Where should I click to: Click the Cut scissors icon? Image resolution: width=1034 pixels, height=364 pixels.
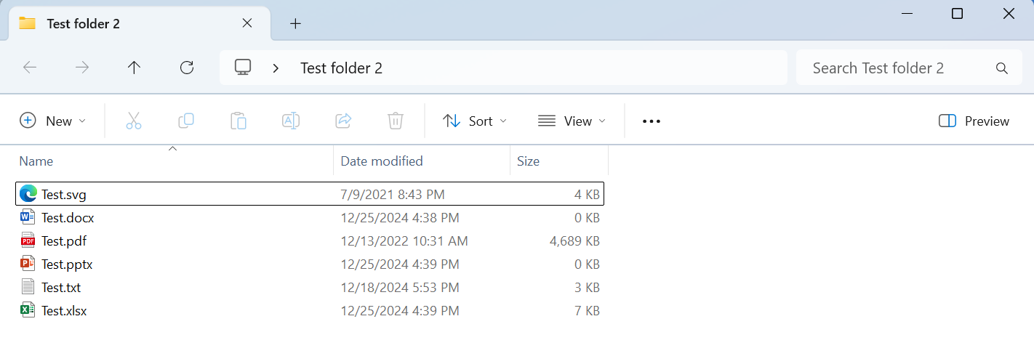(133, 121)
